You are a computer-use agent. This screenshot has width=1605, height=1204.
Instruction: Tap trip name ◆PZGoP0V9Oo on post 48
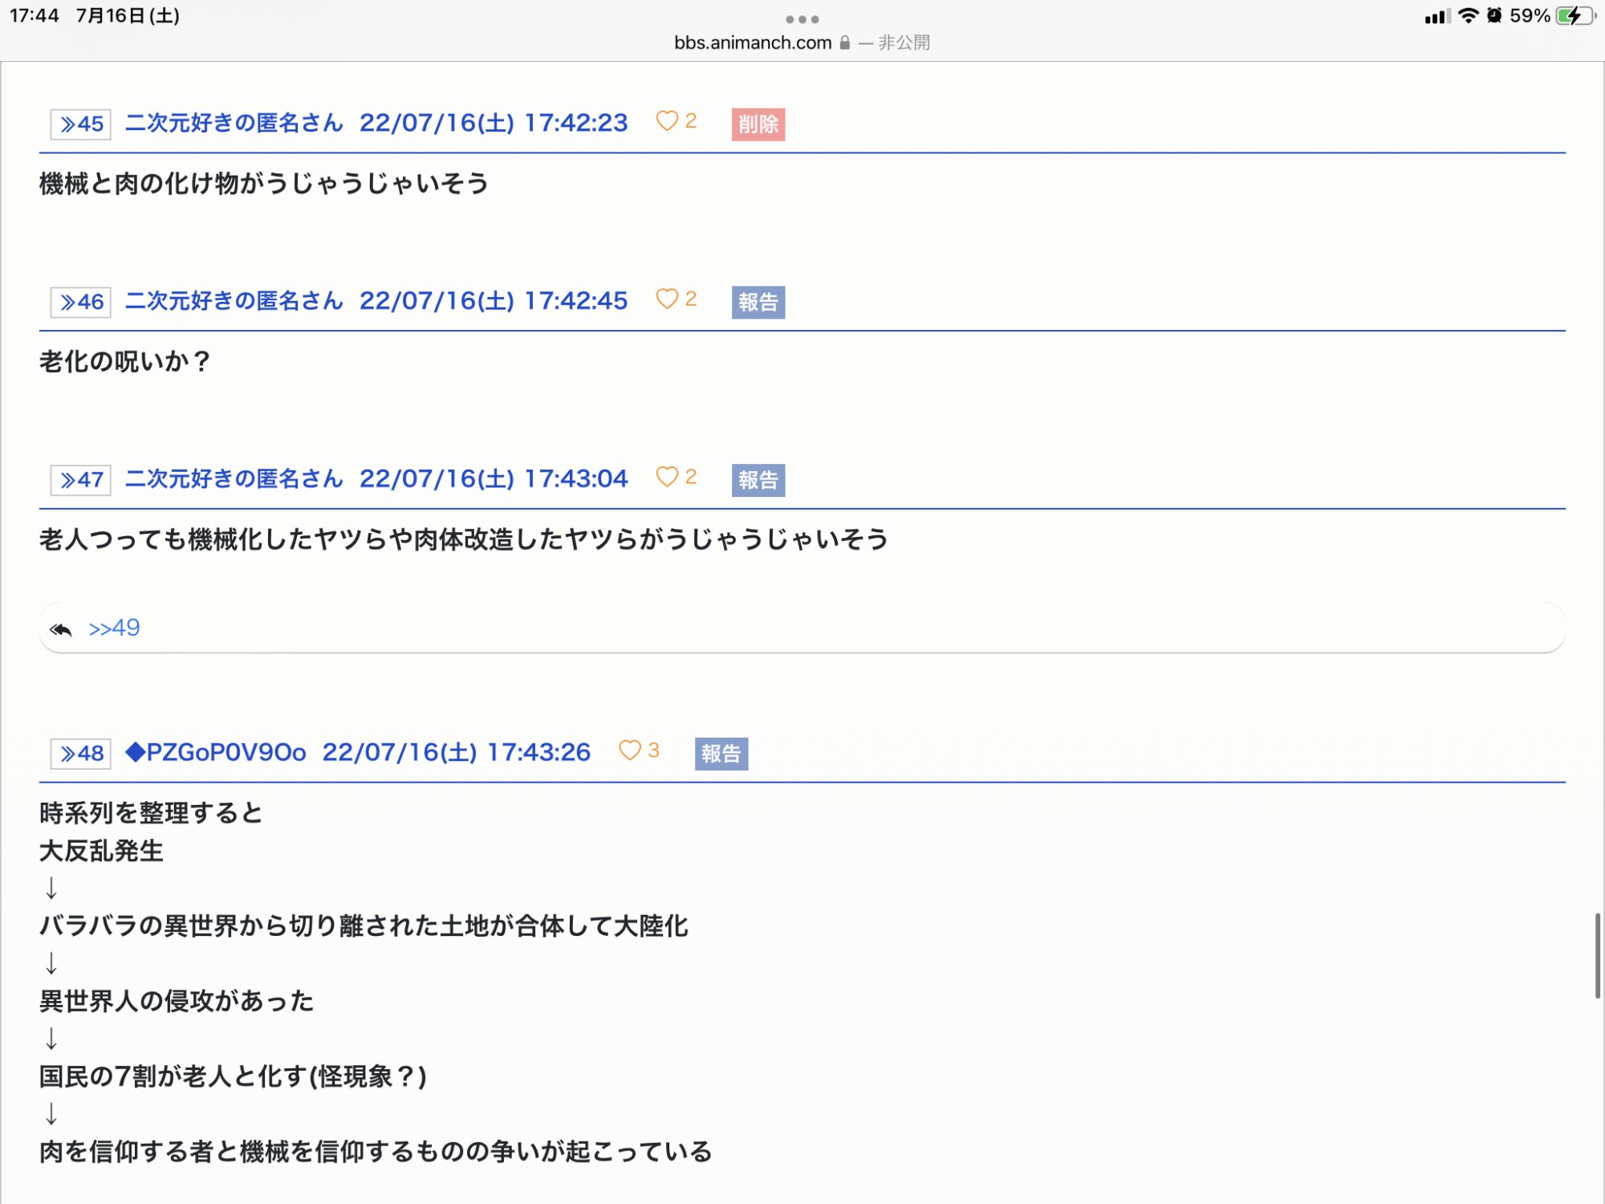[x=216, y=753]
